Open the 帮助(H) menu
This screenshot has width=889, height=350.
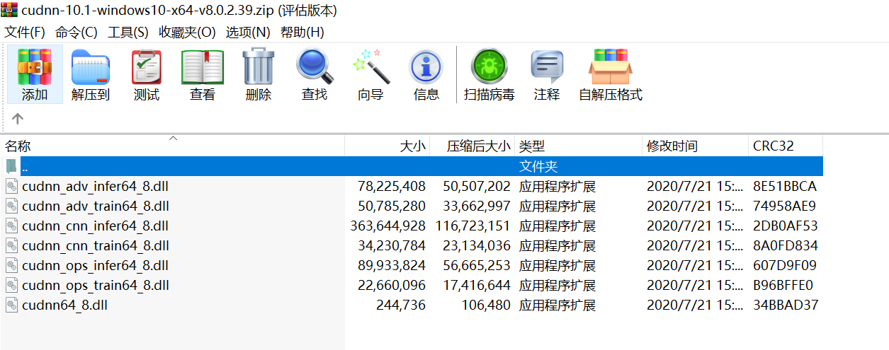(x=302, y=33)
